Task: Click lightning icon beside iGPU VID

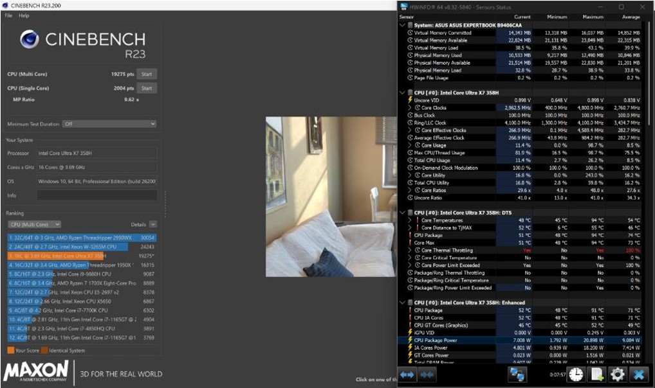Action: tap(411, 333)
